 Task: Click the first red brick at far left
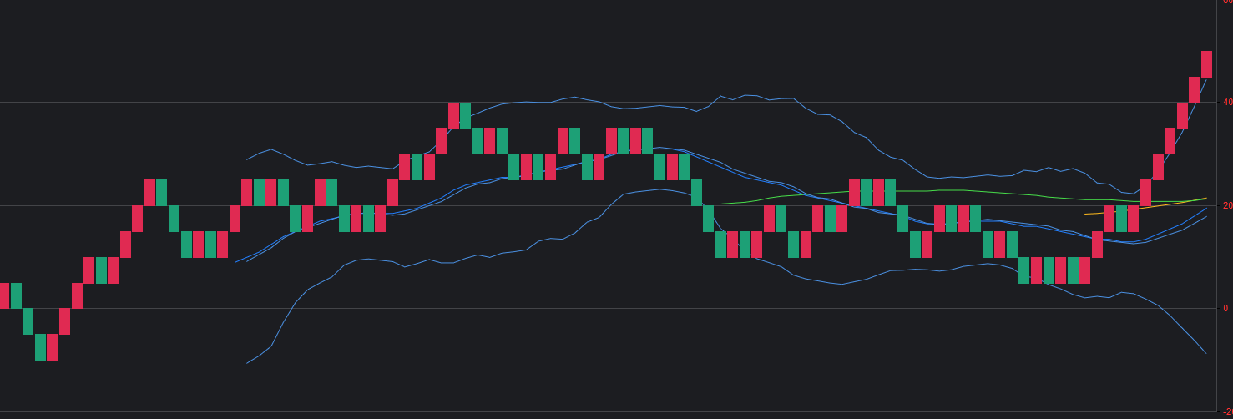pos(4,295)
